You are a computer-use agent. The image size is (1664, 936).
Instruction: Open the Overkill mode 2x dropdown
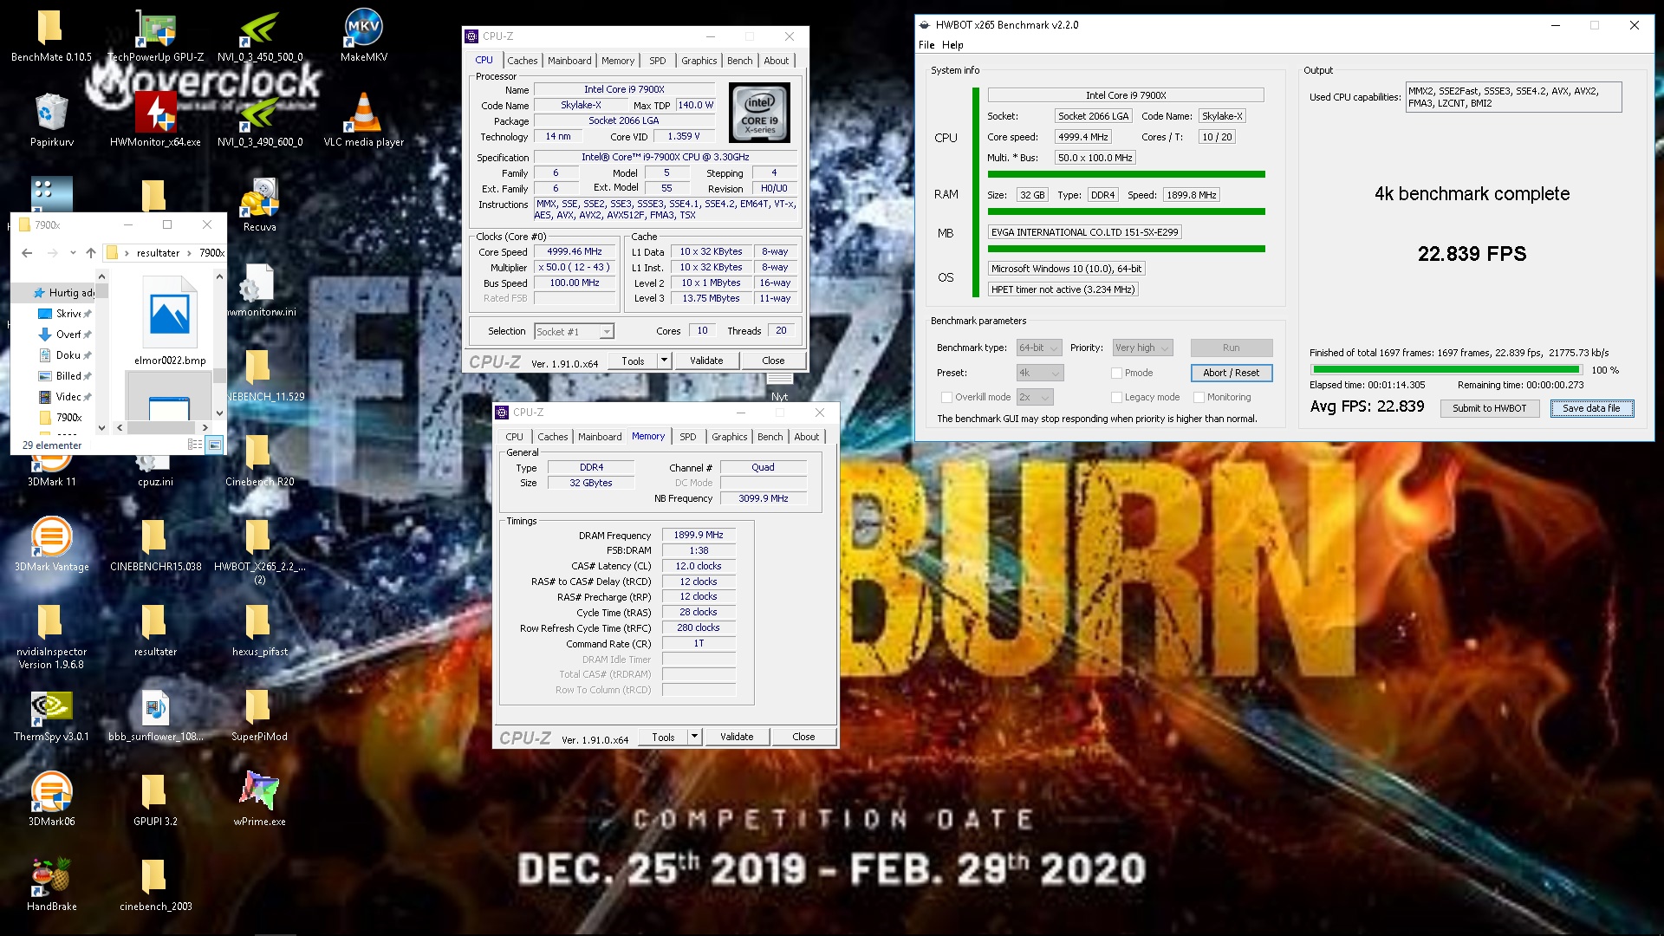[x=1035, y=397]
